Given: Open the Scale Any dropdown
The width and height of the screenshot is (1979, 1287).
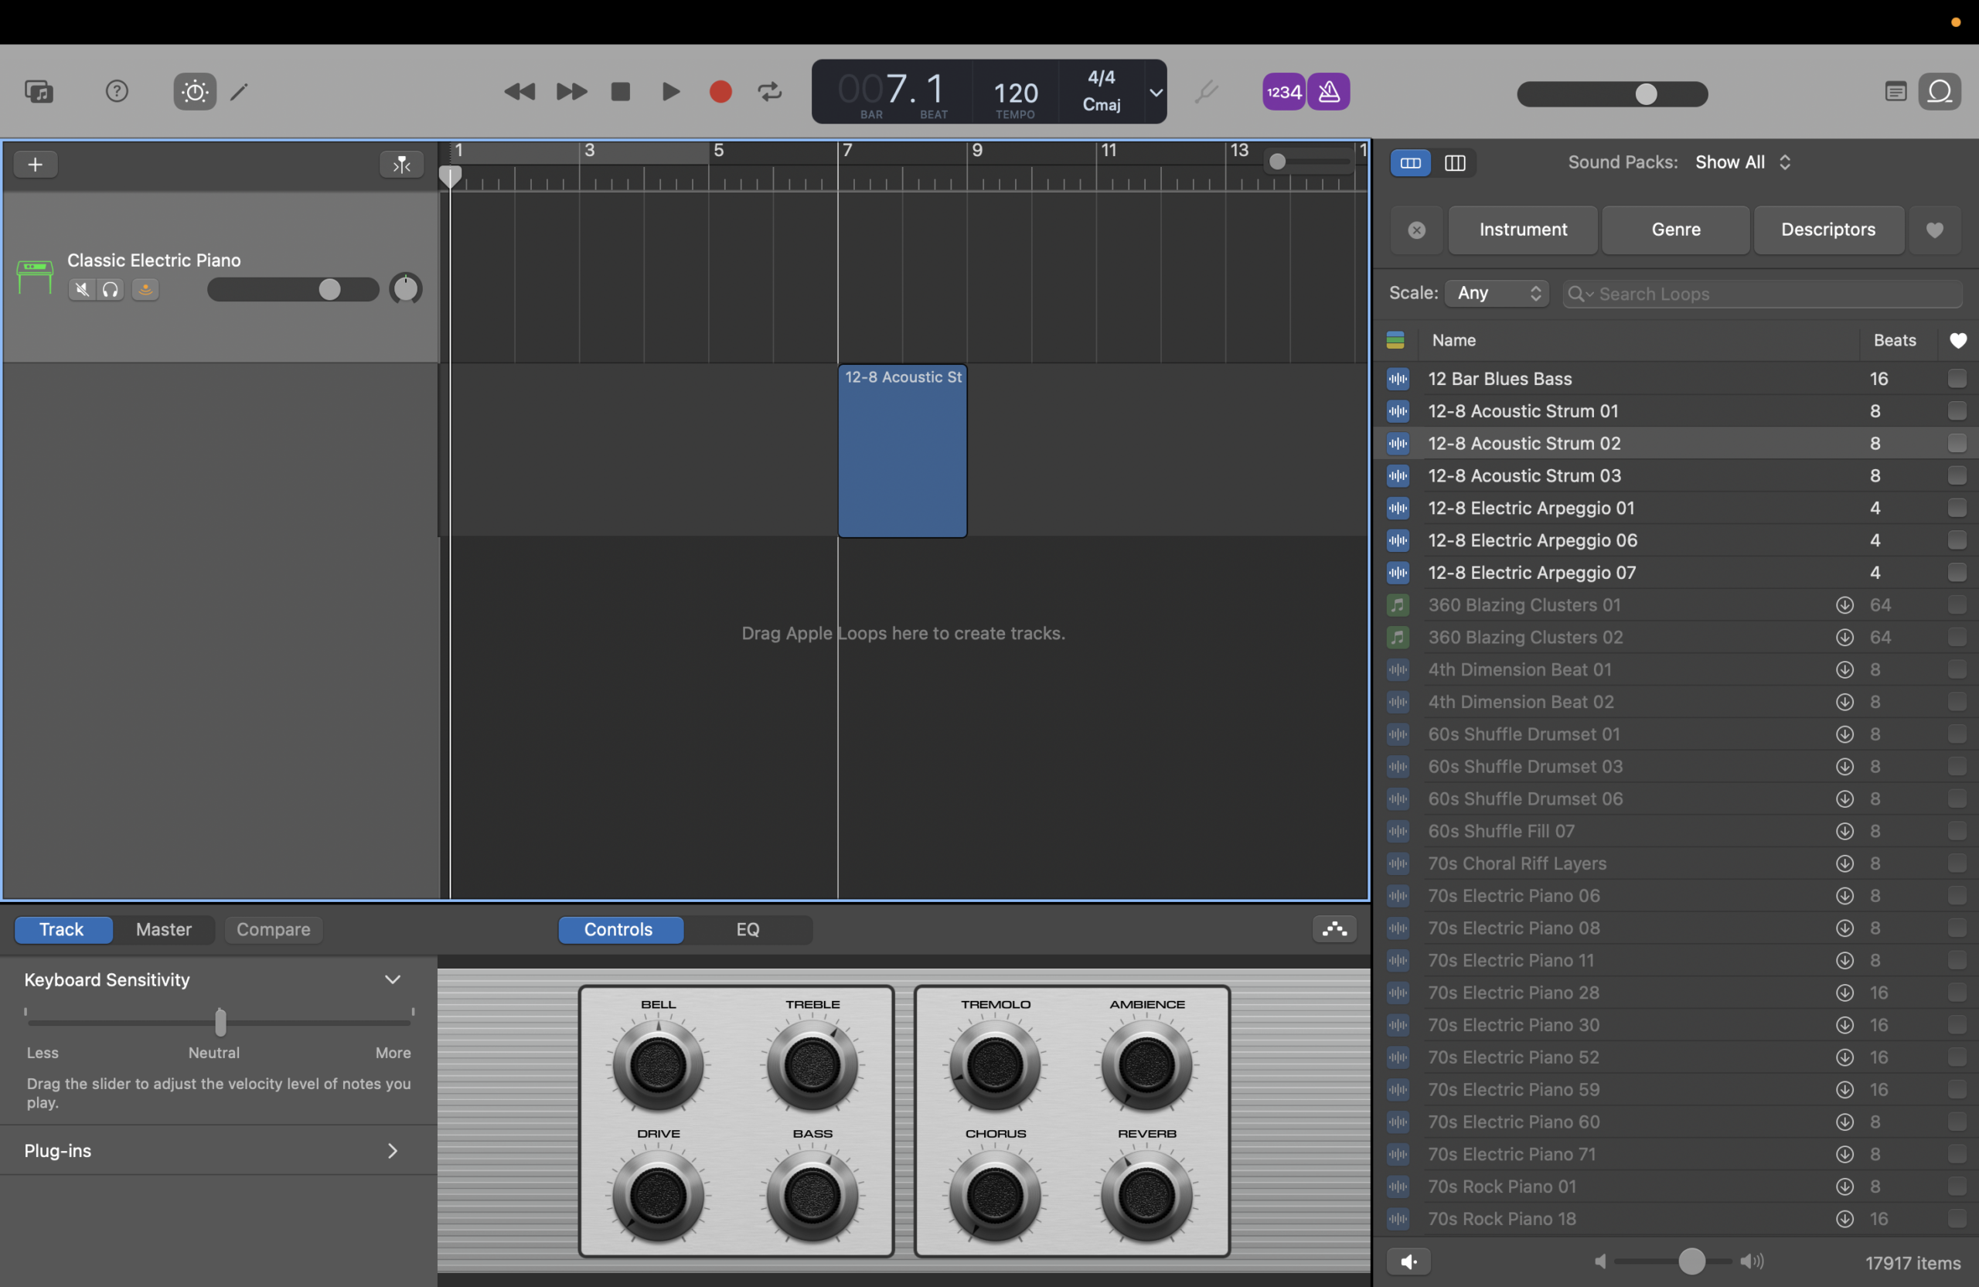Looking at the screenshot, I should coord(1497,293).
